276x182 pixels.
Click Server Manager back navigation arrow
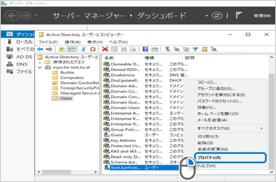pyautogui.click(x=12, y=16)
